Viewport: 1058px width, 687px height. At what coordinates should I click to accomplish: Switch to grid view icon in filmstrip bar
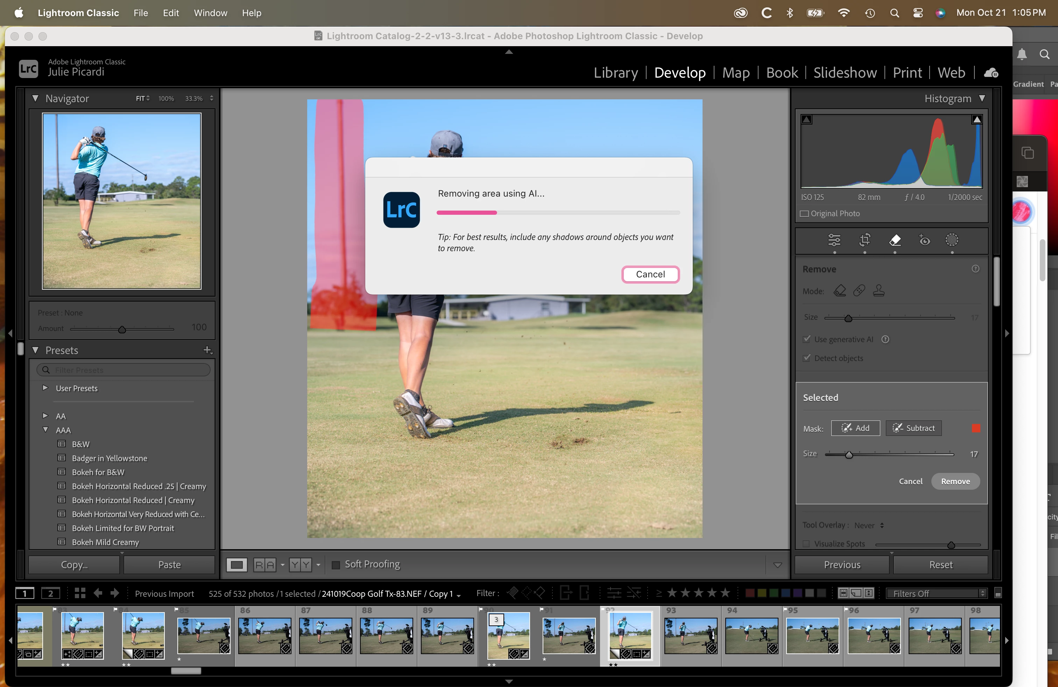click(80, 593)
